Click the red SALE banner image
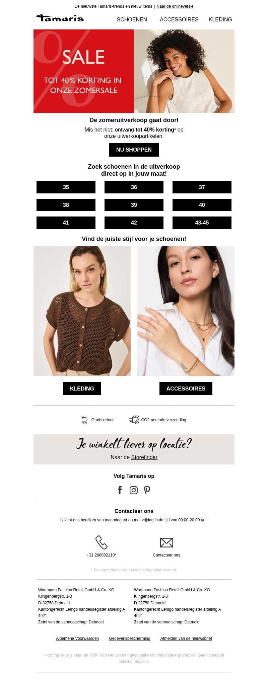The image size is (268, 689). coord(84,71)
